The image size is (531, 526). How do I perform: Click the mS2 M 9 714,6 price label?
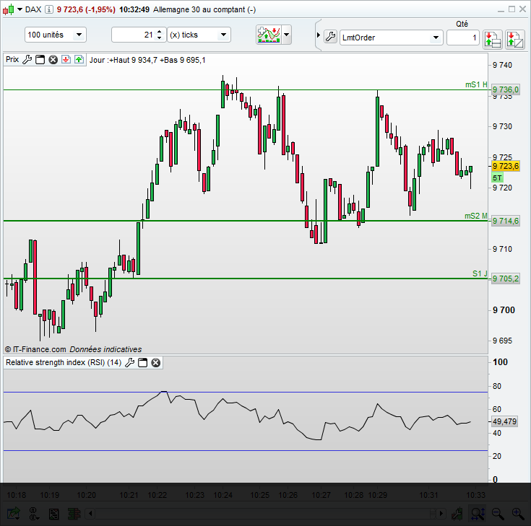click(x=505, y=221)
